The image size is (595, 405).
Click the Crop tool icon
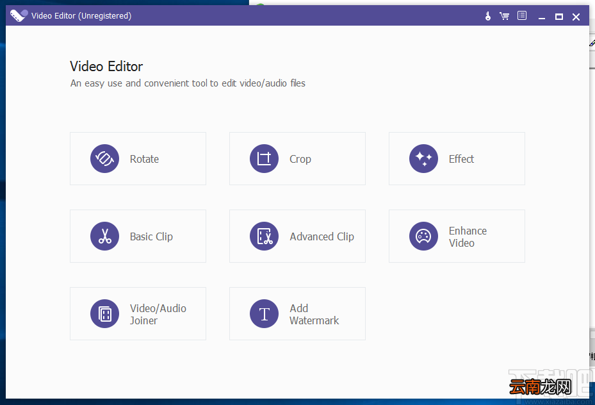[264, 159]
